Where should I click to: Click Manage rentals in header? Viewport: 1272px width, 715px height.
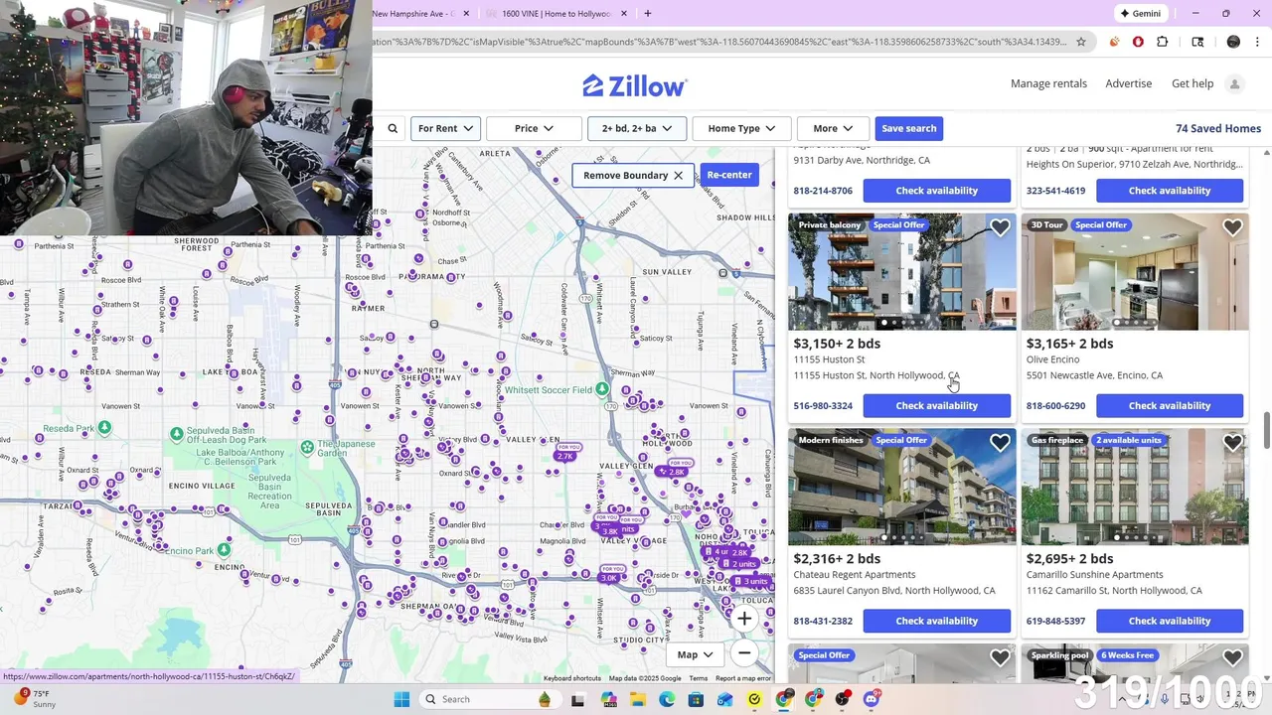1048,83
